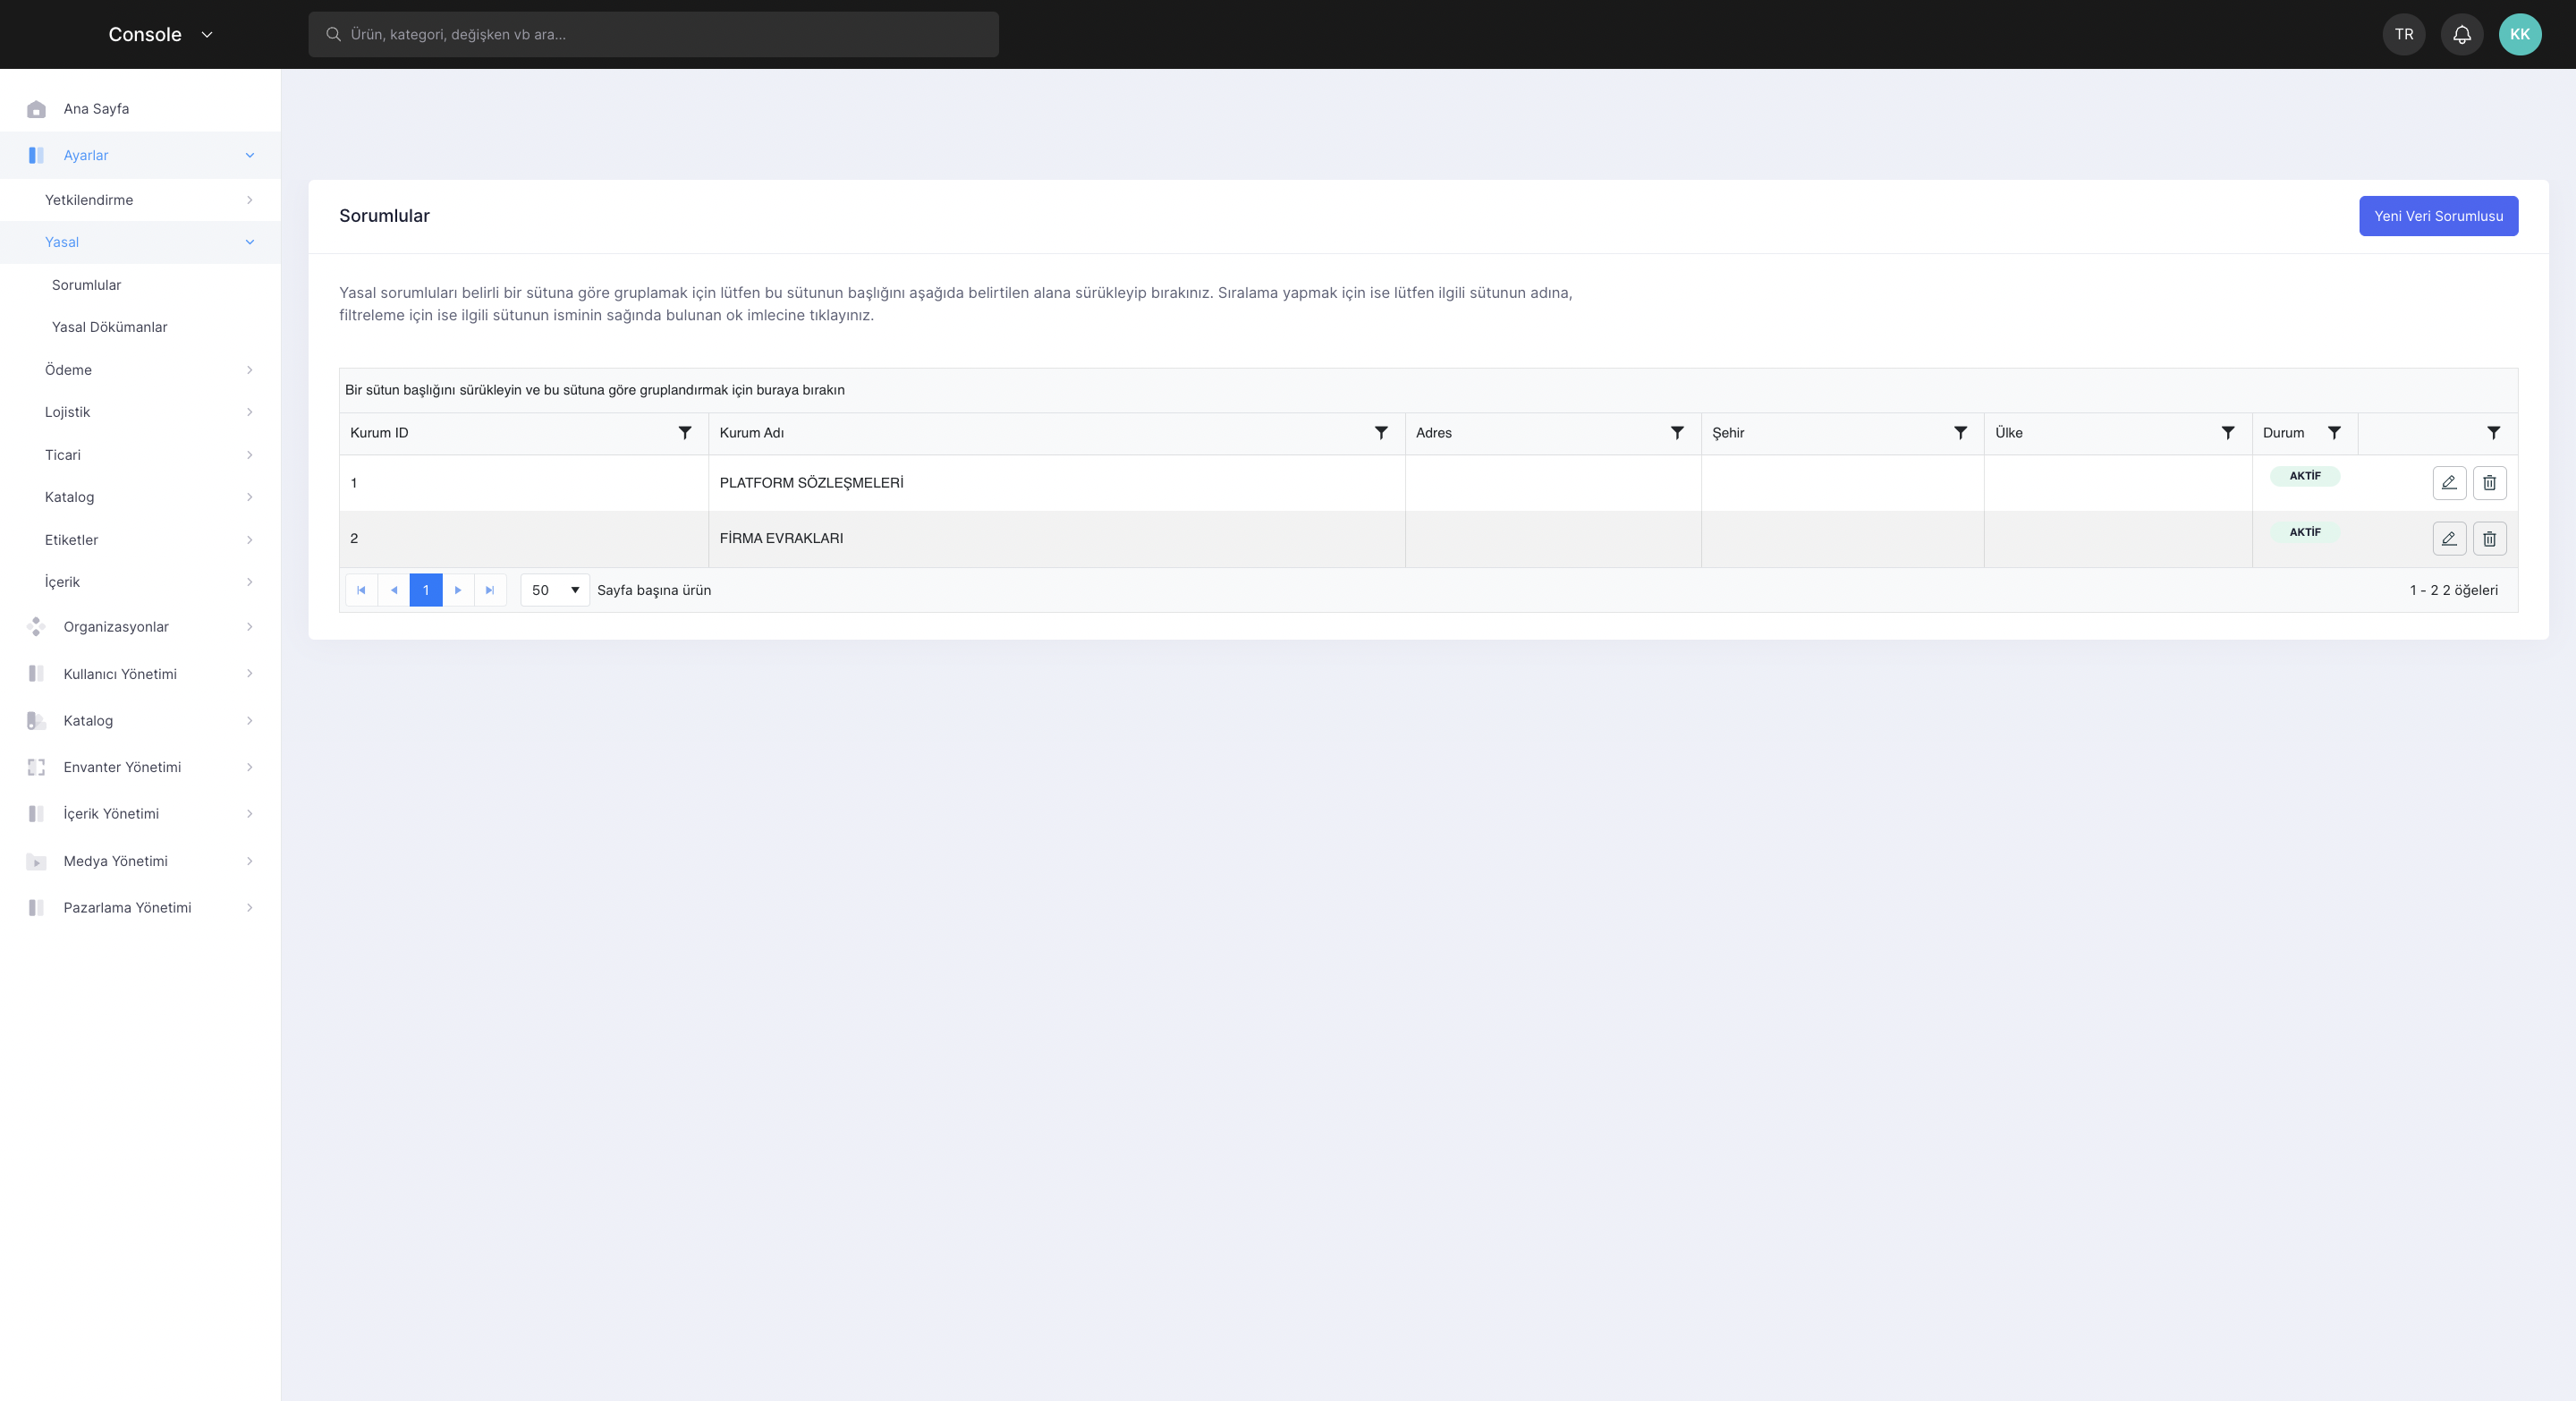Sort by the Kurum Adı header
Screen dimensions: 2576x1401
pos(752,433)
